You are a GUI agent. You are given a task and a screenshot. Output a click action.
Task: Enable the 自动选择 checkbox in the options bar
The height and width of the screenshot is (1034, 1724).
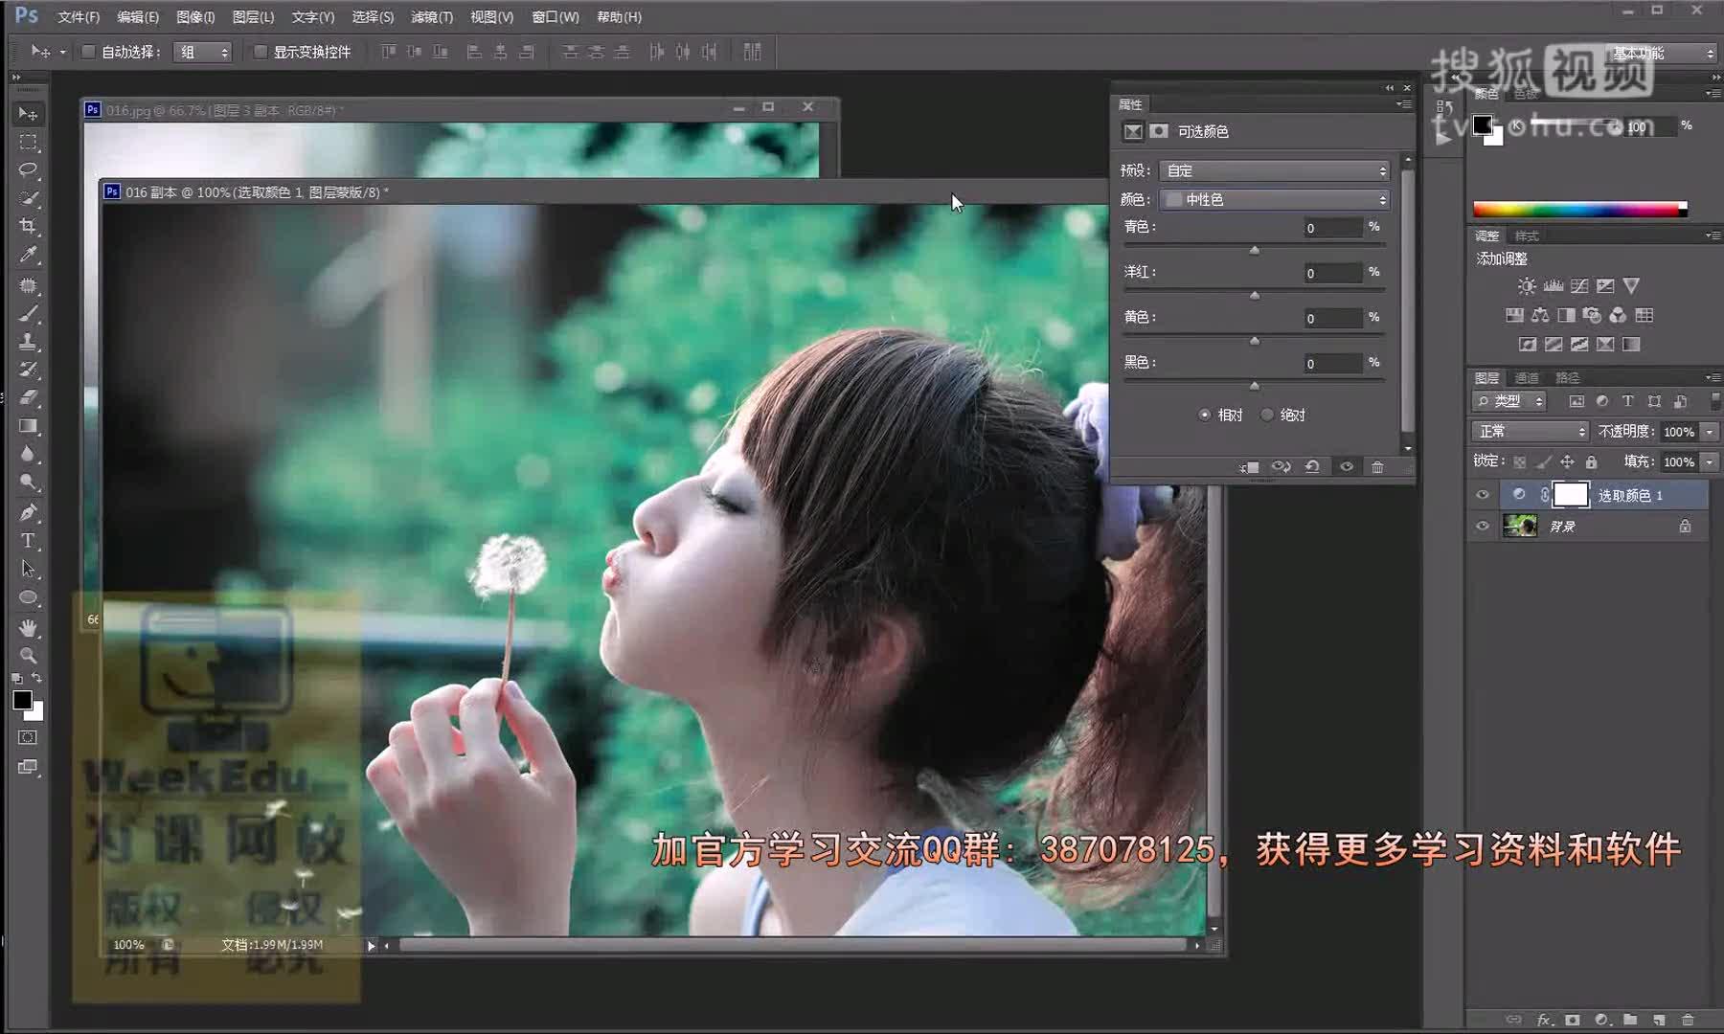88,52
